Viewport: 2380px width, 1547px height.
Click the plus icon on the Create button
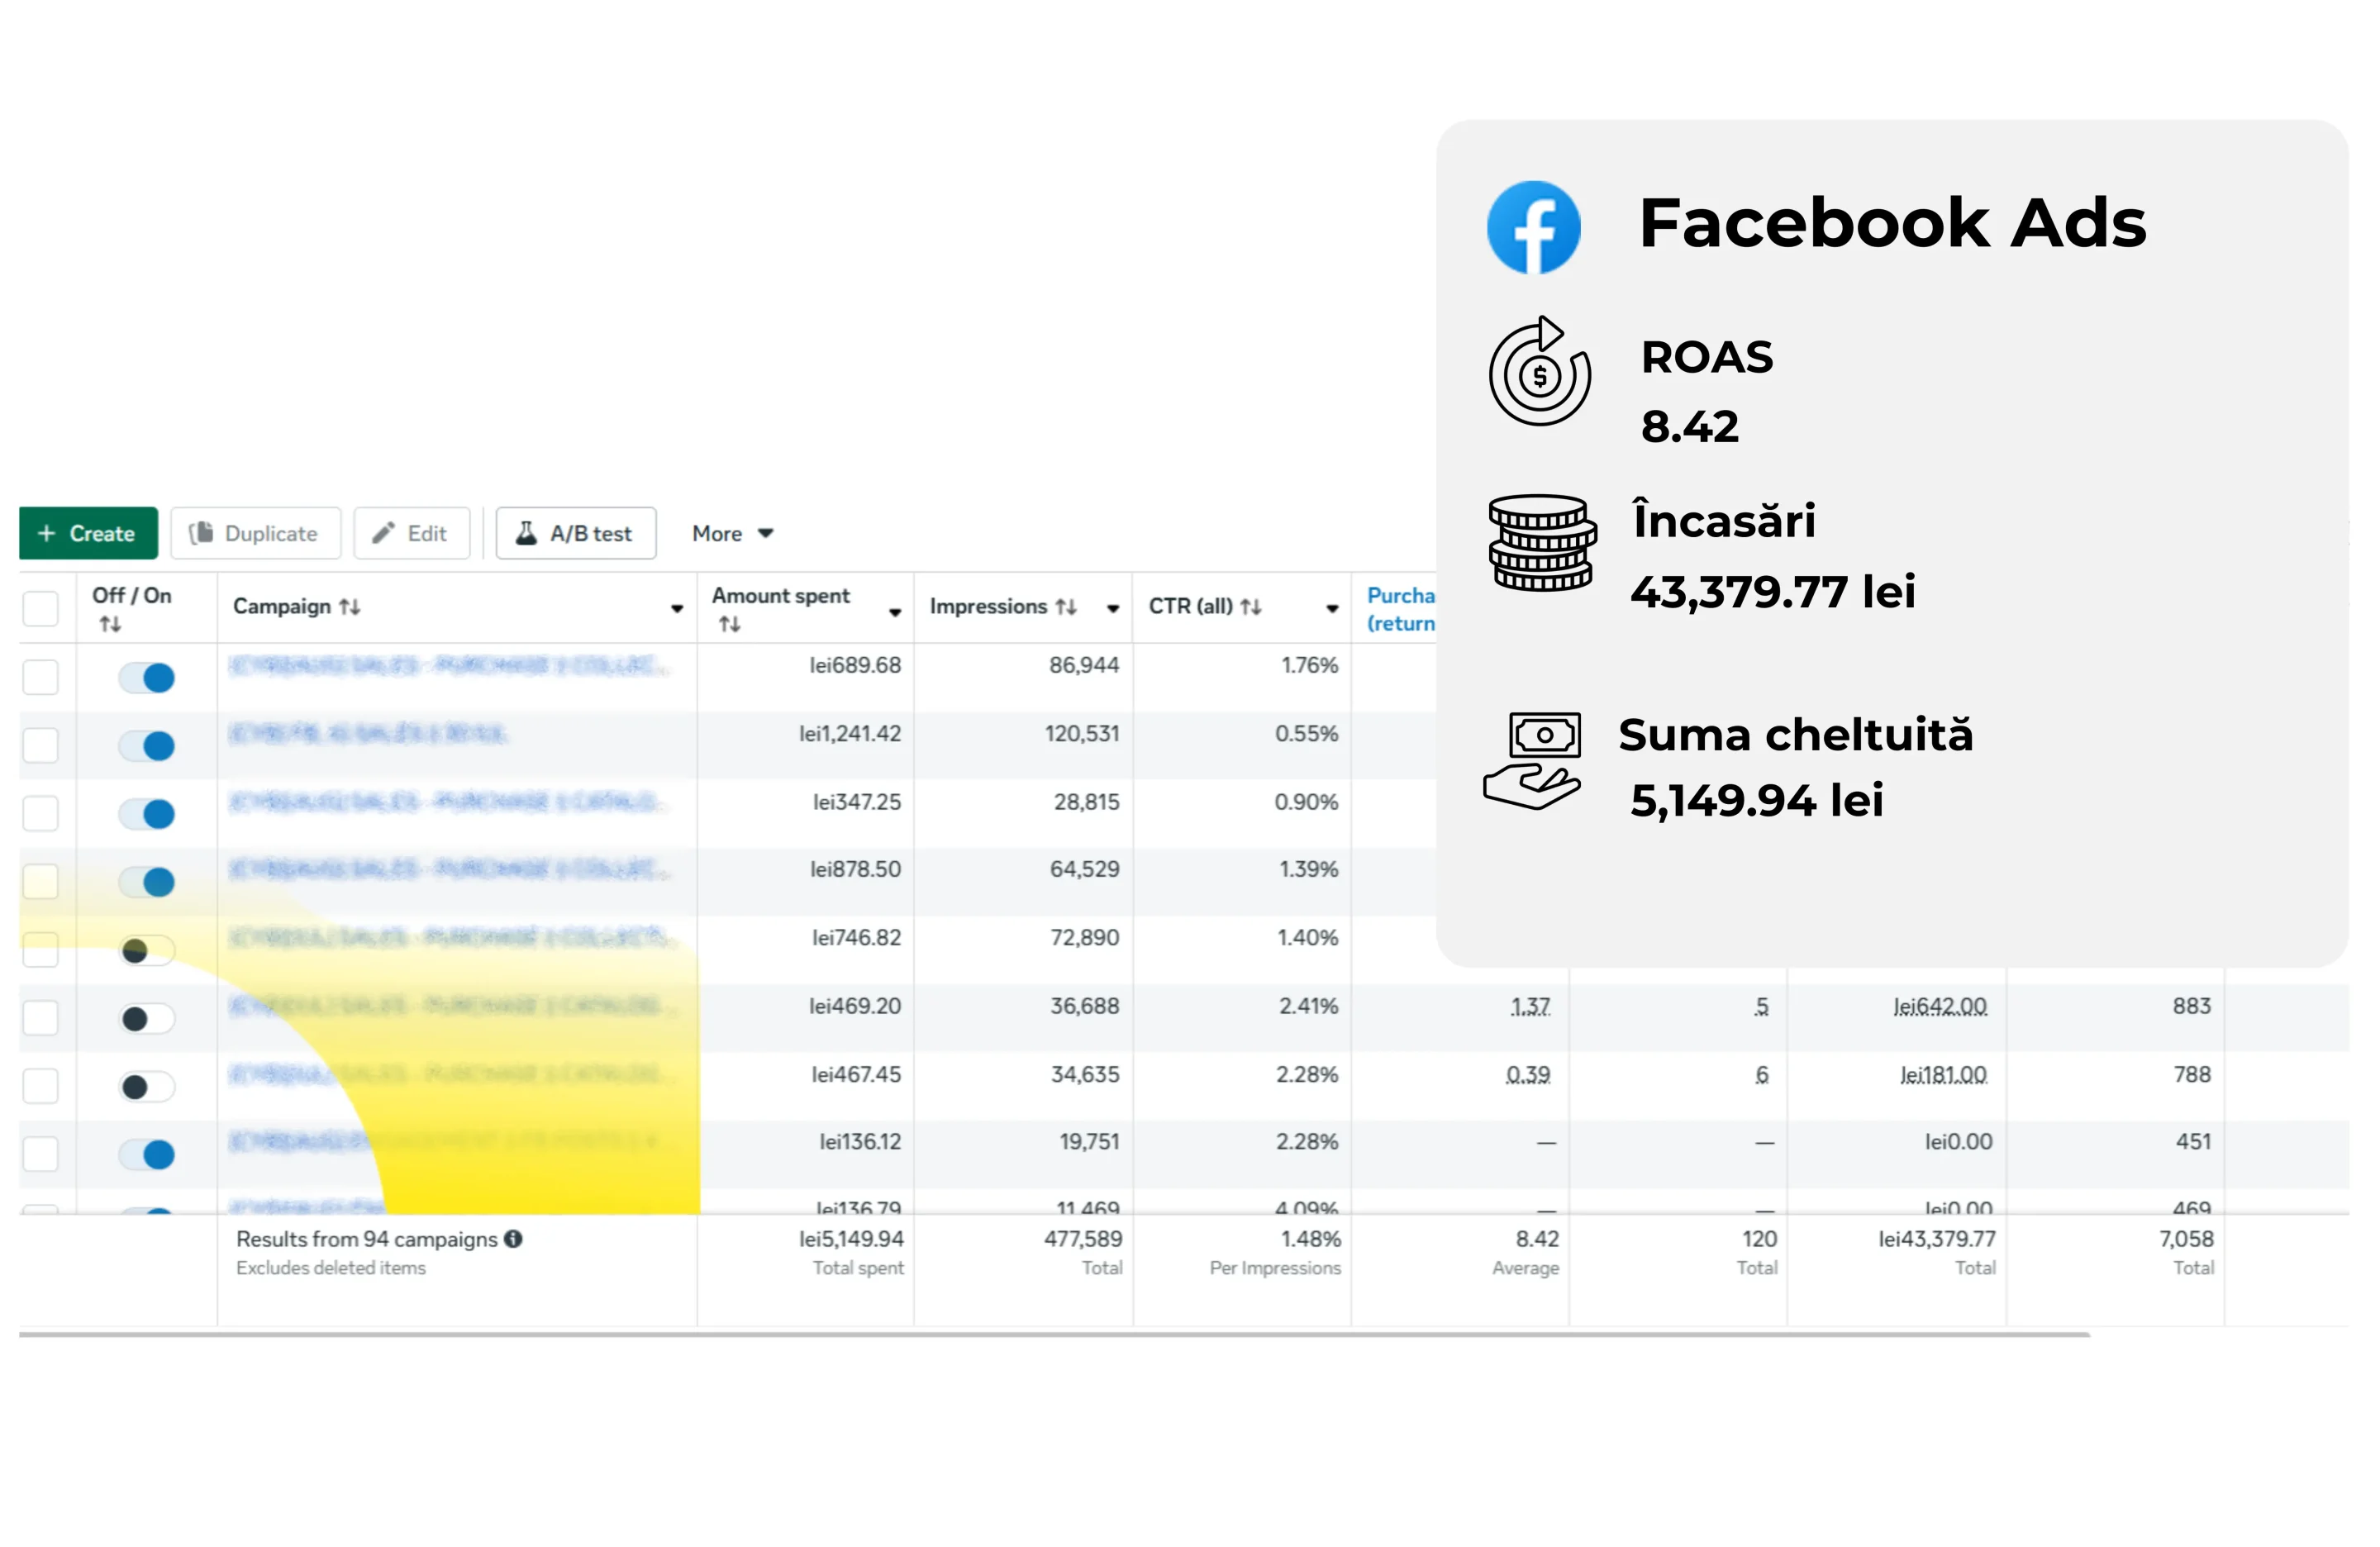click(46, 533)
